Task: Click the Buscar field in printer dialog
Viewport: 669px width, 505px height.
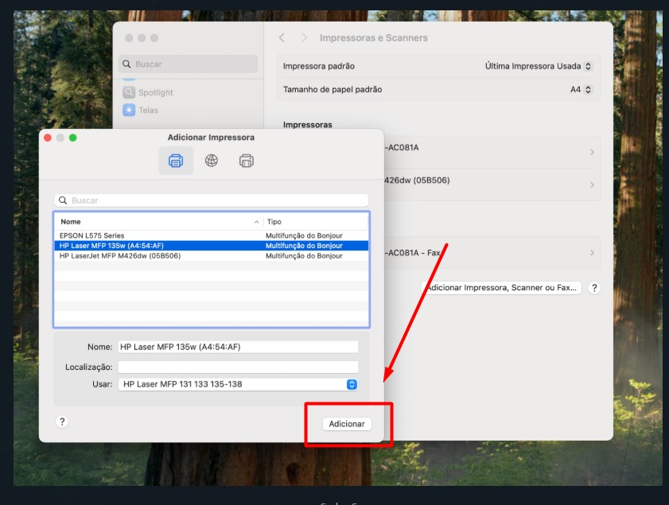Action: pyautogui.click(x=212, y=200)
